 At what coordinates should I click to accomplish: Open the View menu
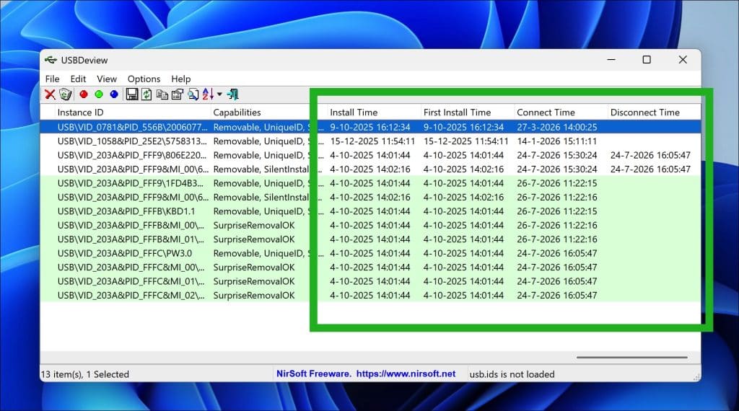[107, 79]
